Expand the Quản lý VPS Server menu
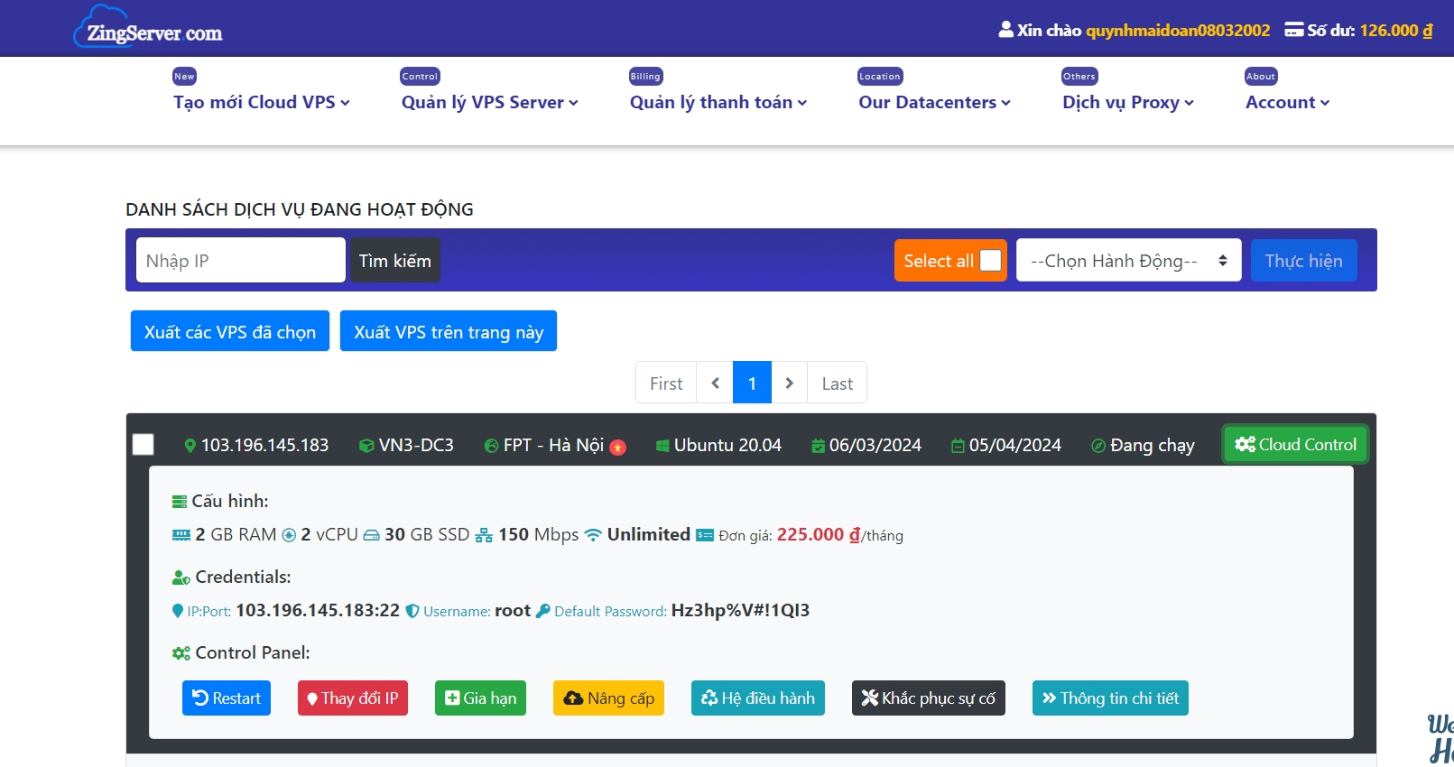The height and width of the screenshot is (767, 1454). point(490,103)
